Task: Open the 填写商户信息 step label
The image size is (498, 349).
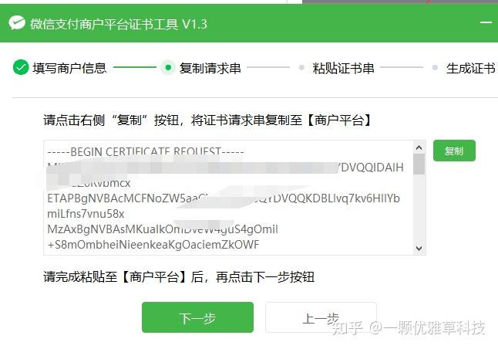Action: pyautogui.click(x=69, y=68)
